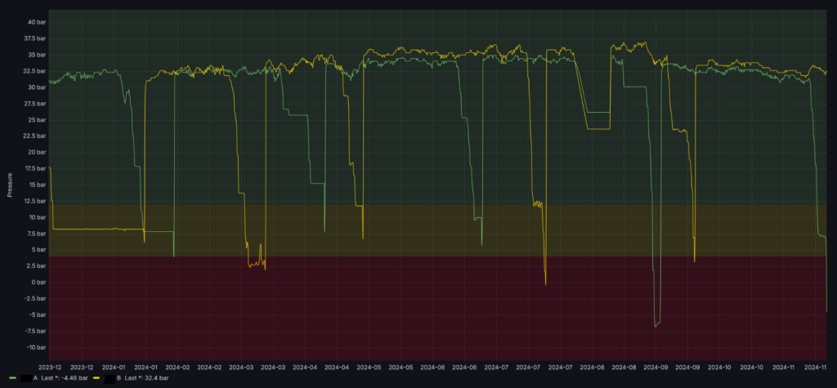The height and width of the screenshot is (388, 837).
Task: Click the green color swatch for series A
Action: click(x=11, y=378)
